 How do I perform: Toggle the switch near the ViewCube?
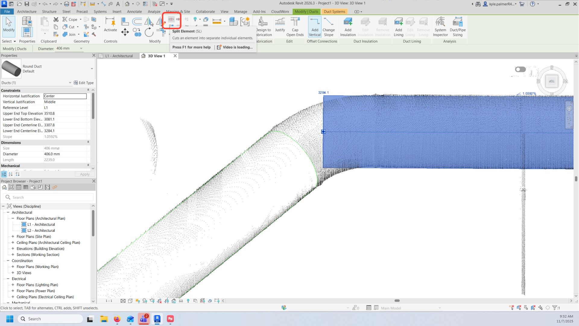[520, 69]
